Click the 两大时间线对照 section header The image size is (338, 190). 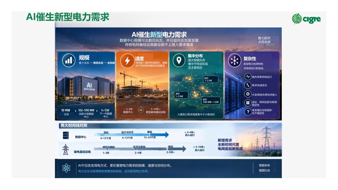tap(74, 126)
